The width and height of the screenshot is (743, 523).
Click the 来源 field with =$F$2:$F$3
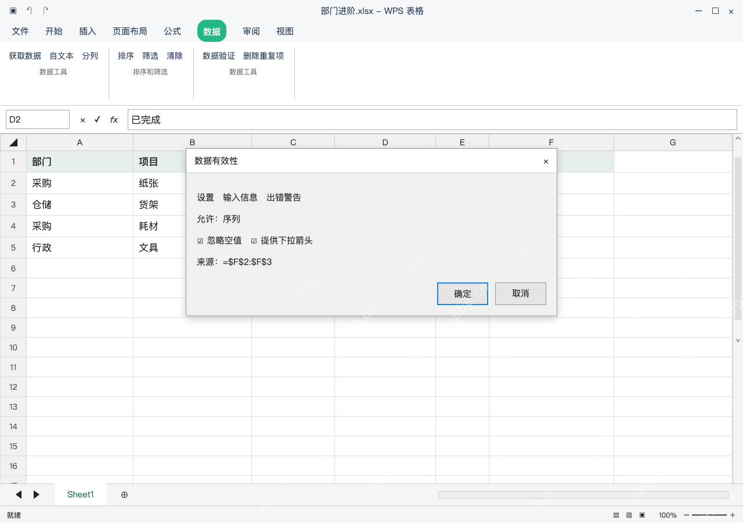pyautogui.click(x=247, y=262)
